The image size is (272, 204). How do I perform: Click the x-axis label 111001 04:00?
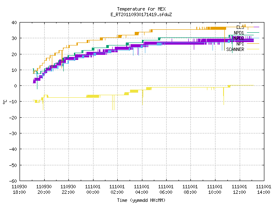(x=142, y=190)
